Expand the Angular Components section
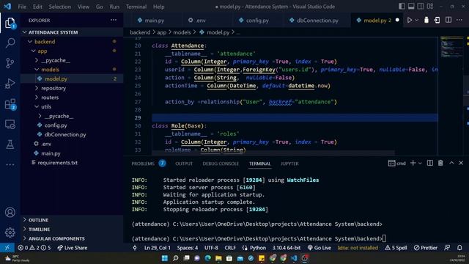This screenshot has height=264, width=469. coord(72,238)
